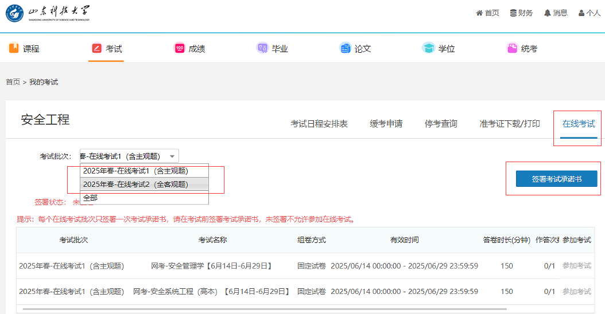Click the 考试 pencil icon

click(x=96, y=49)
